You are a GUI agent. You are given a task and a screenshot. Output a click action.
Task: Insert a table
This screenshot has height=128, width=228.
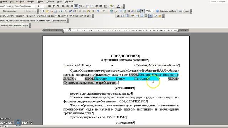(120, 11)
